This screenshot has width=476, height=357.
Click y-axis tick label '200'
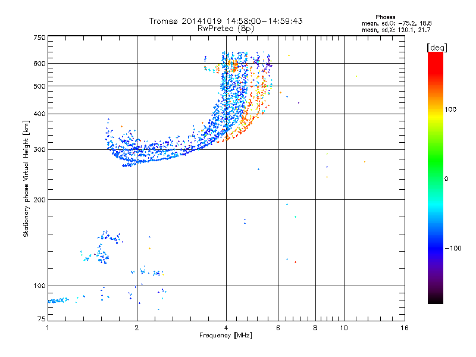[x=39, y=200]
